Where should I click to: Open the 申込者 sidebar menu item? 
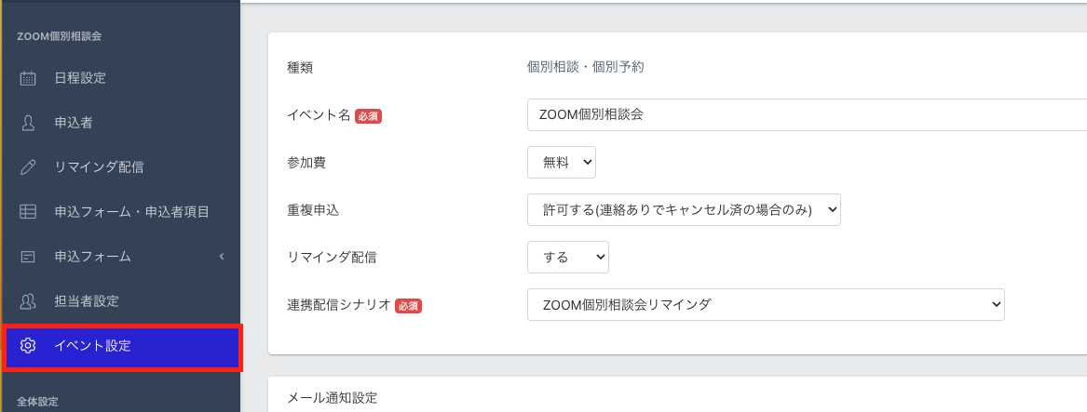pyautogui.click(x=74, y=123)
